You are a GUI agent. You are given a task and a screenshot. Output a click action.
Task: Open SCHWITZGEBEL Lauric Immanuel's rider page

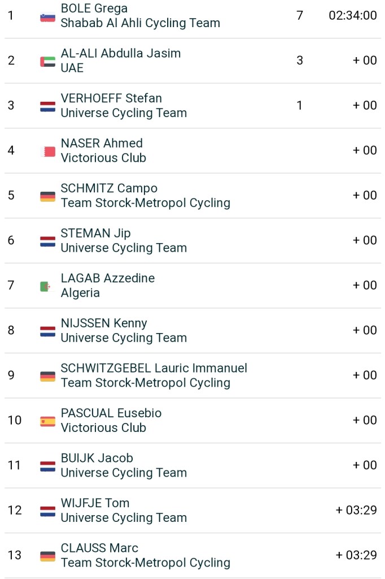[154, 368]
